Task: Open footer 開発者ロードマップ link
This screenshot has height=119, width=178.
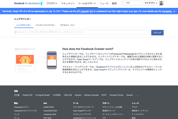Action: [x=140, y=111]
